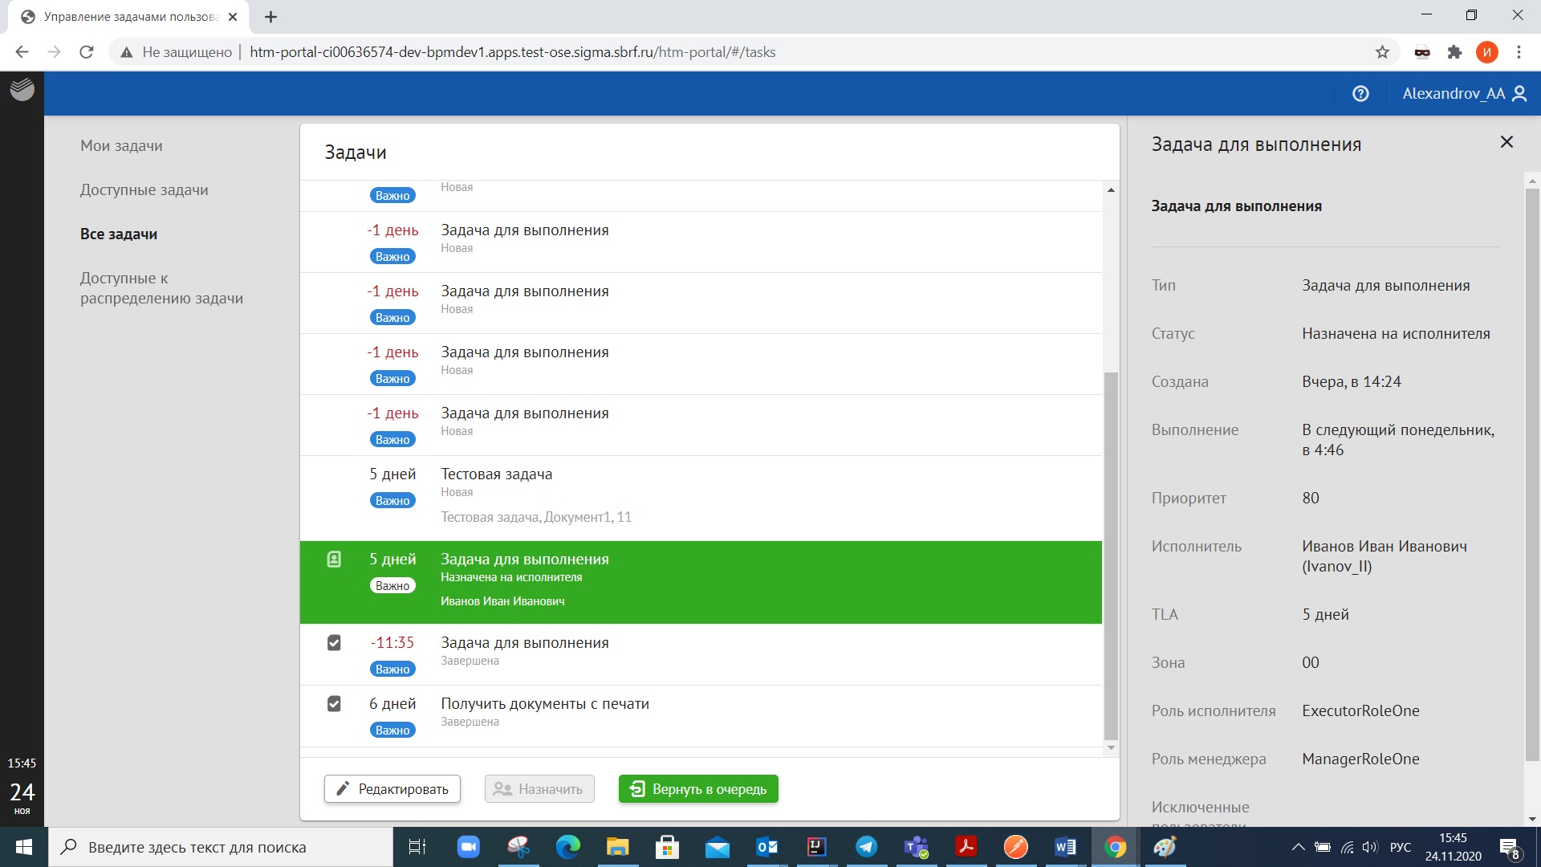The height and width of the screenshot is (867, 1541).
Task: Click assigned-task icon in green selected row
Action: [334, 560]
